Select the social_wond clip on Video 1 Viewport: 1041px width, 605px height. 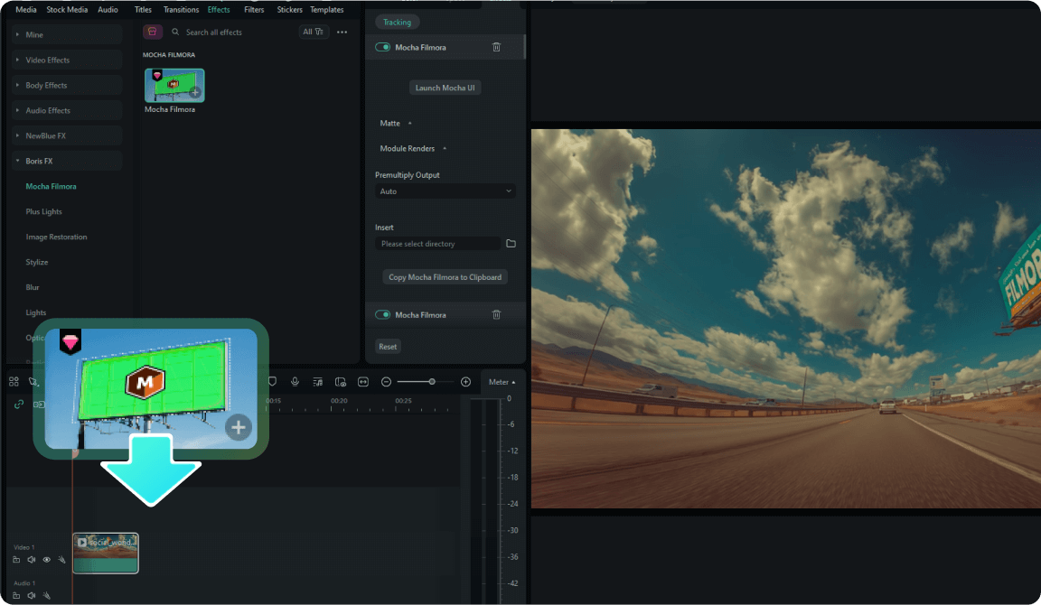(106, 553)
